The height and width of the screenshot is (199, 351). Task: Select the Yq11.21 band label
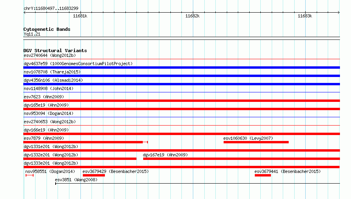pos(32,34)
